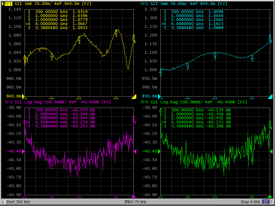Viewport: 275px width, 206px height.
Task: Click the Stop 4 GHz field
Action: pos(250,202)
